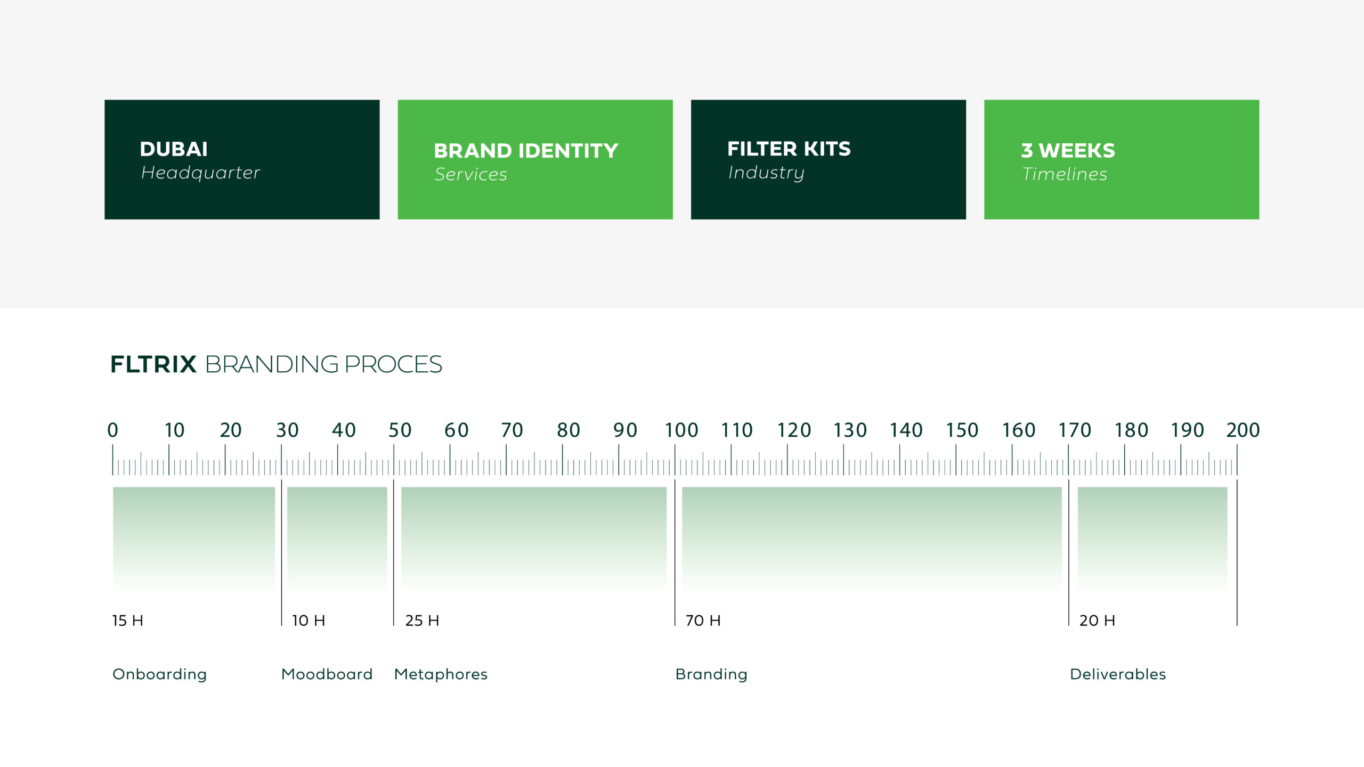Select the BRAND IDENTITY Services card
The image size is (1364, 767).
pos(535,159)
